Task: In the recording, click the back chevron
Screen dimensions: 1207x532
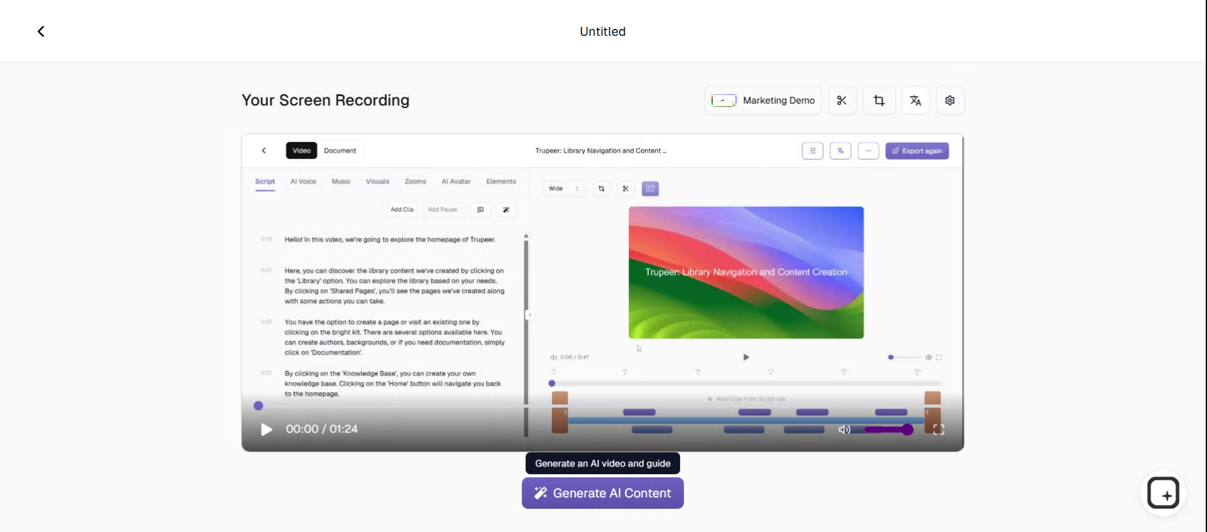Action: tap(264, 150)
